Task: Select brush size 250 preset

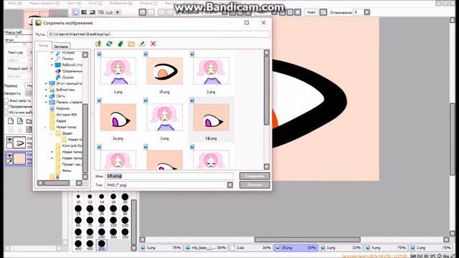Action: point(102,234)
